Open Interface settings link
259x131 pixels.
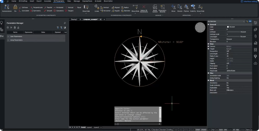pos(250,1)
